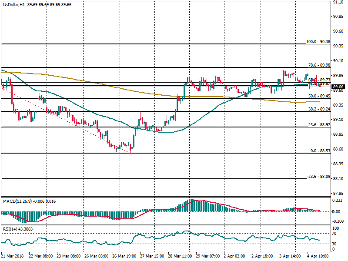The width and height of the screenshot is (348, 261).
Task: Click the 91.10 price on the scale
Action: point(338,2)
